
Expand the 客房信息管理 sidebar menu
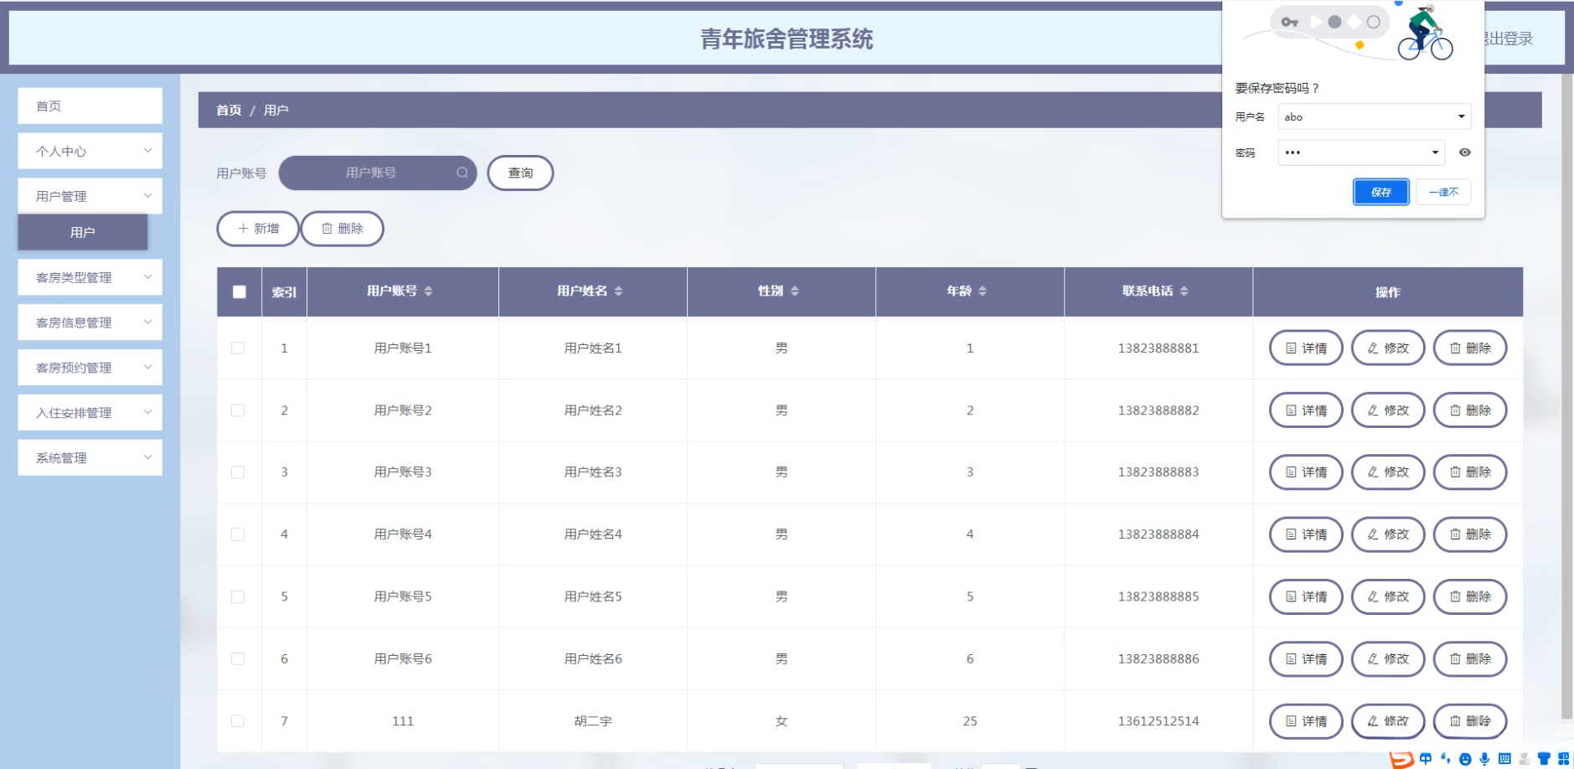90,323
